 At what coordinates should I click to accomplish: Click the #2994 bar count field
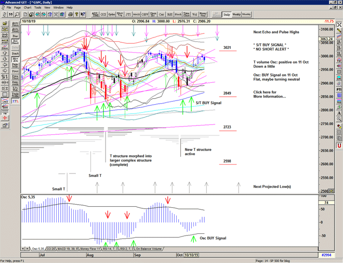(326, 255)
